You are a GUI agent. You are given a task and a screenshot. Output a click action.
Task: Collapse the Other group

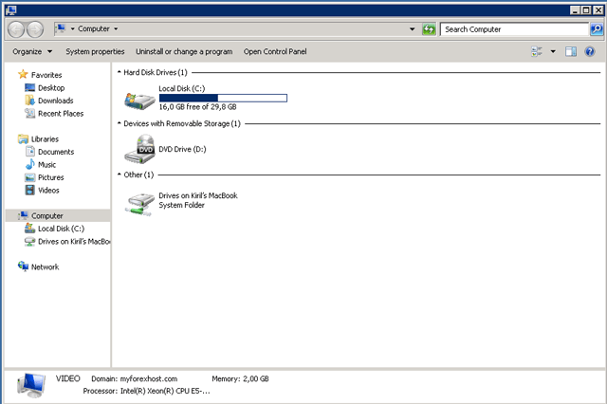pyautogui.click(x=120, y=174)
